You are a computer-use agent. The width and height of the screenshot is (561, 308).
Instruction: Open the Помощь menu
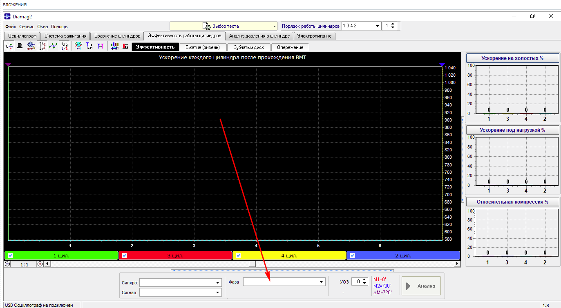pyautogui.click(x=59, y=27)
